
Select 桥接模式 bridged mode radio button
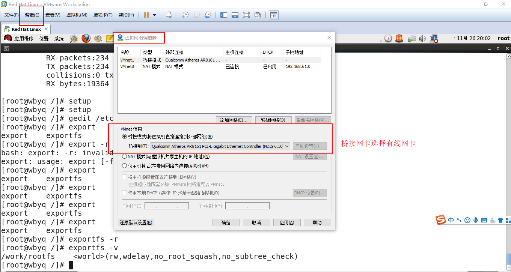click(125, 137)
